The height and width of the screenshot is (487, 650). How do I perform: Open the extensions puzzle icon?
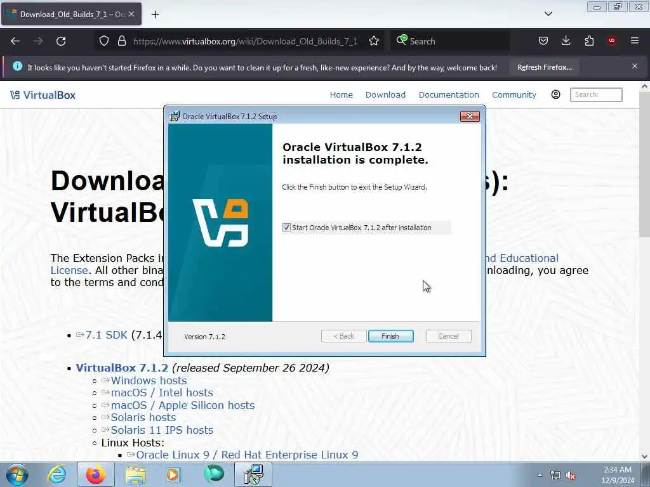coord(589,41)
